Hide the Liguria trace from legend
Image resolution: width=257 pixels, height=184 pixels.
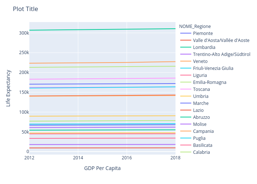click(200, 75)
